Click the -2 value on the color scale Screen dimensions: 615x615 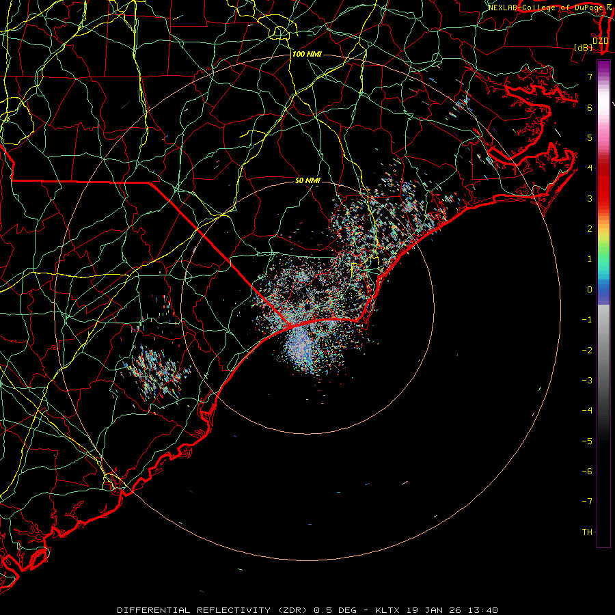click(x=587, y=351)
